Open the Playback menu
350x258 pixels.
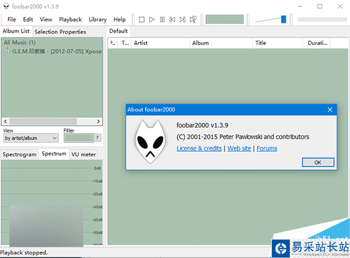point(71,20)
